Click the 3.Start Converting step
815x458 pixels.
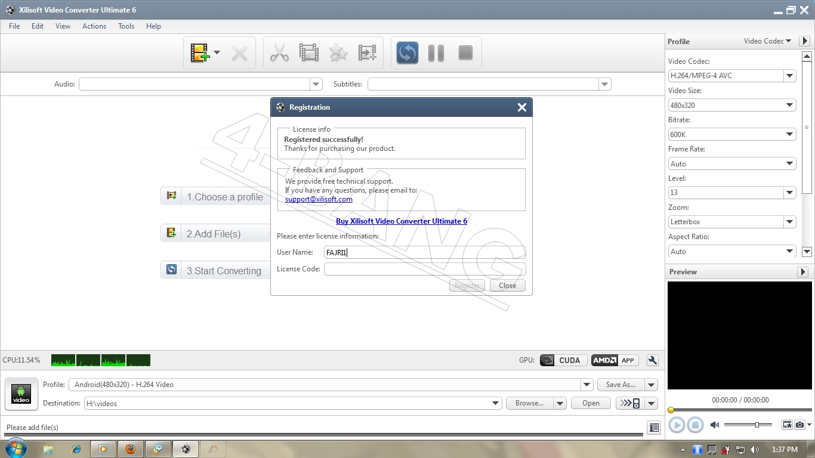coord(215,270)
